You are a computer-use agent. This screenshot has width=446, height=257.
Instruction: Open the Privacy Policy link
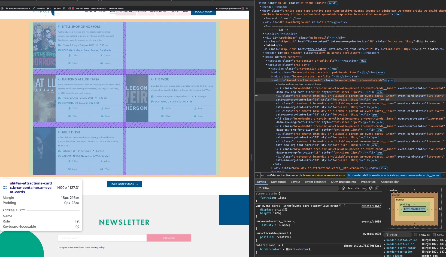pyautogui.click(x=98, y=247)
